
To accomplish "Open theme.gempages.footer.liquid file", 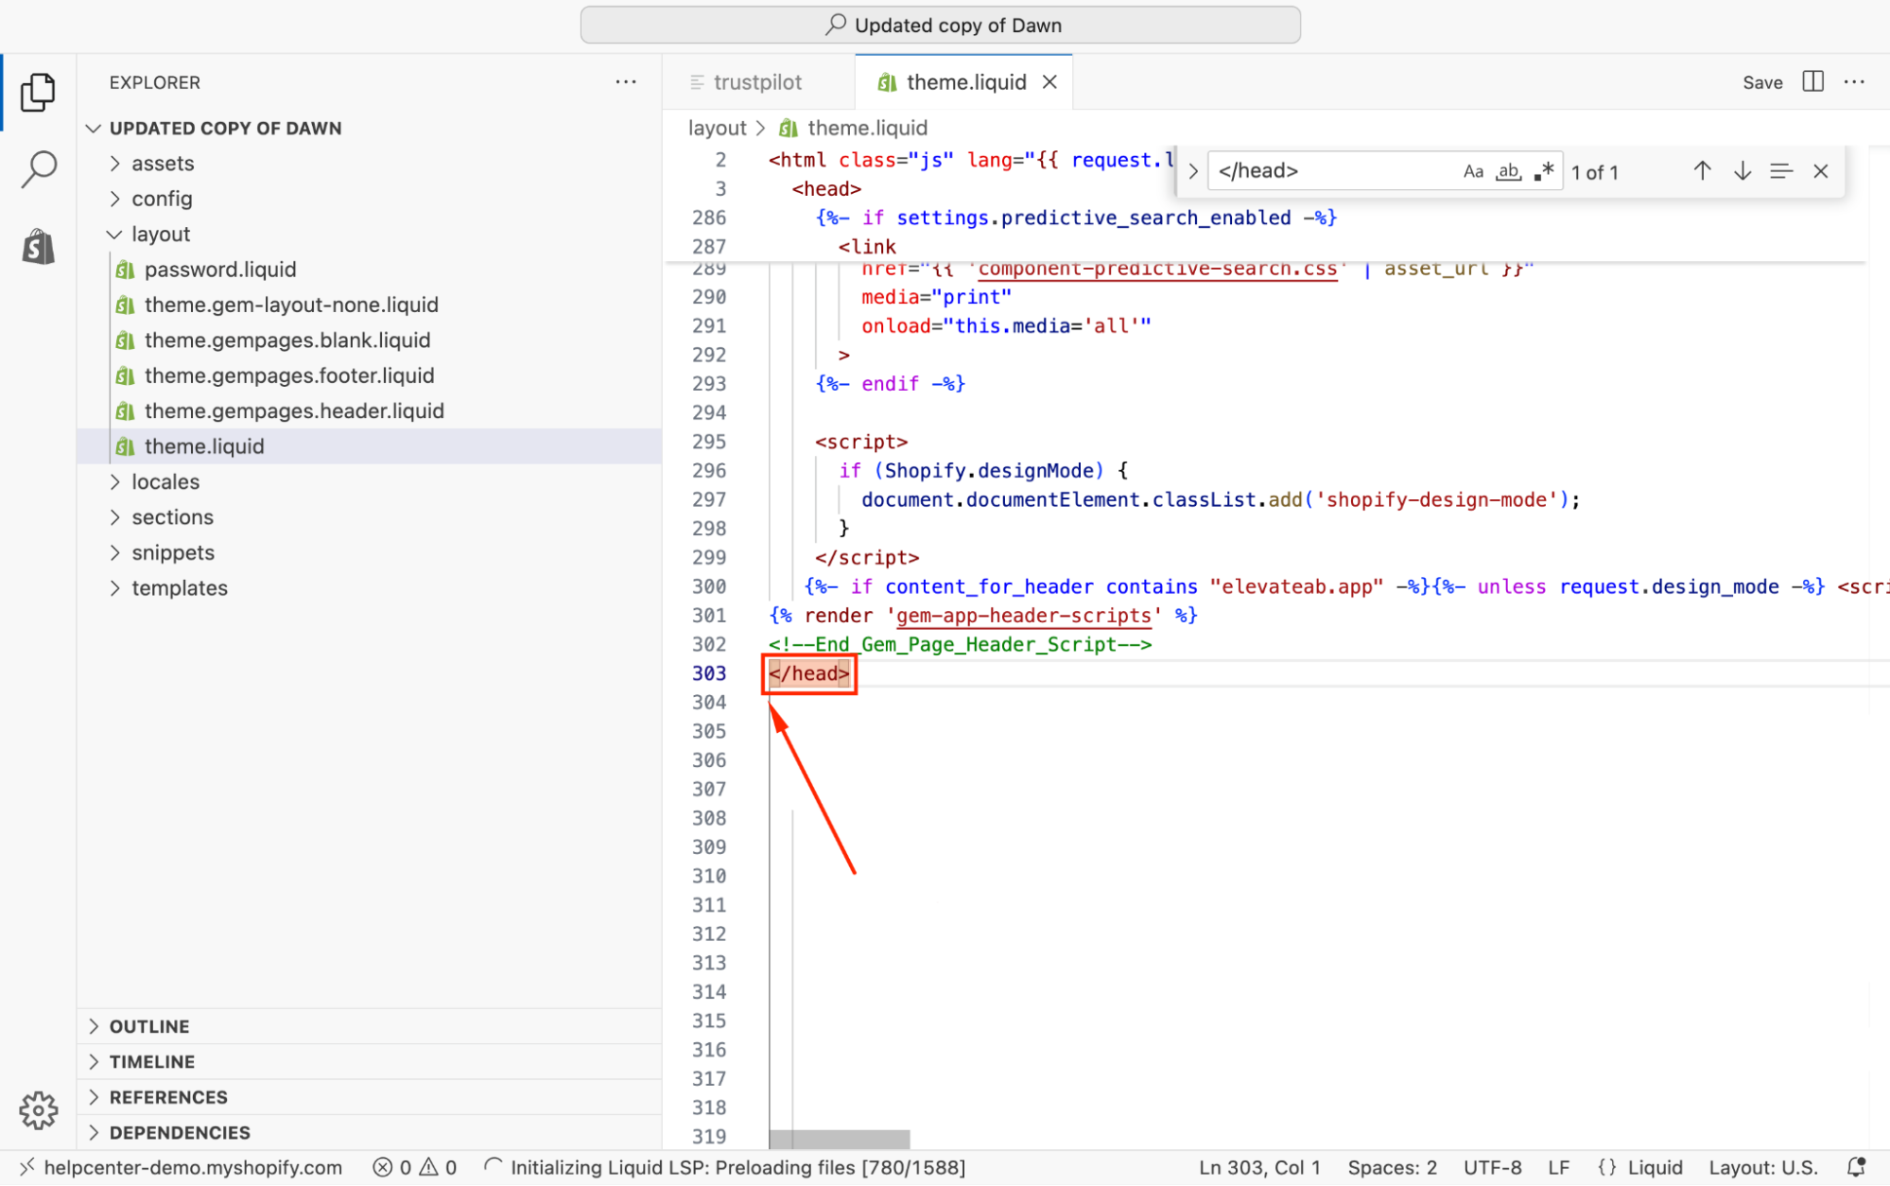I will (289, 375).
